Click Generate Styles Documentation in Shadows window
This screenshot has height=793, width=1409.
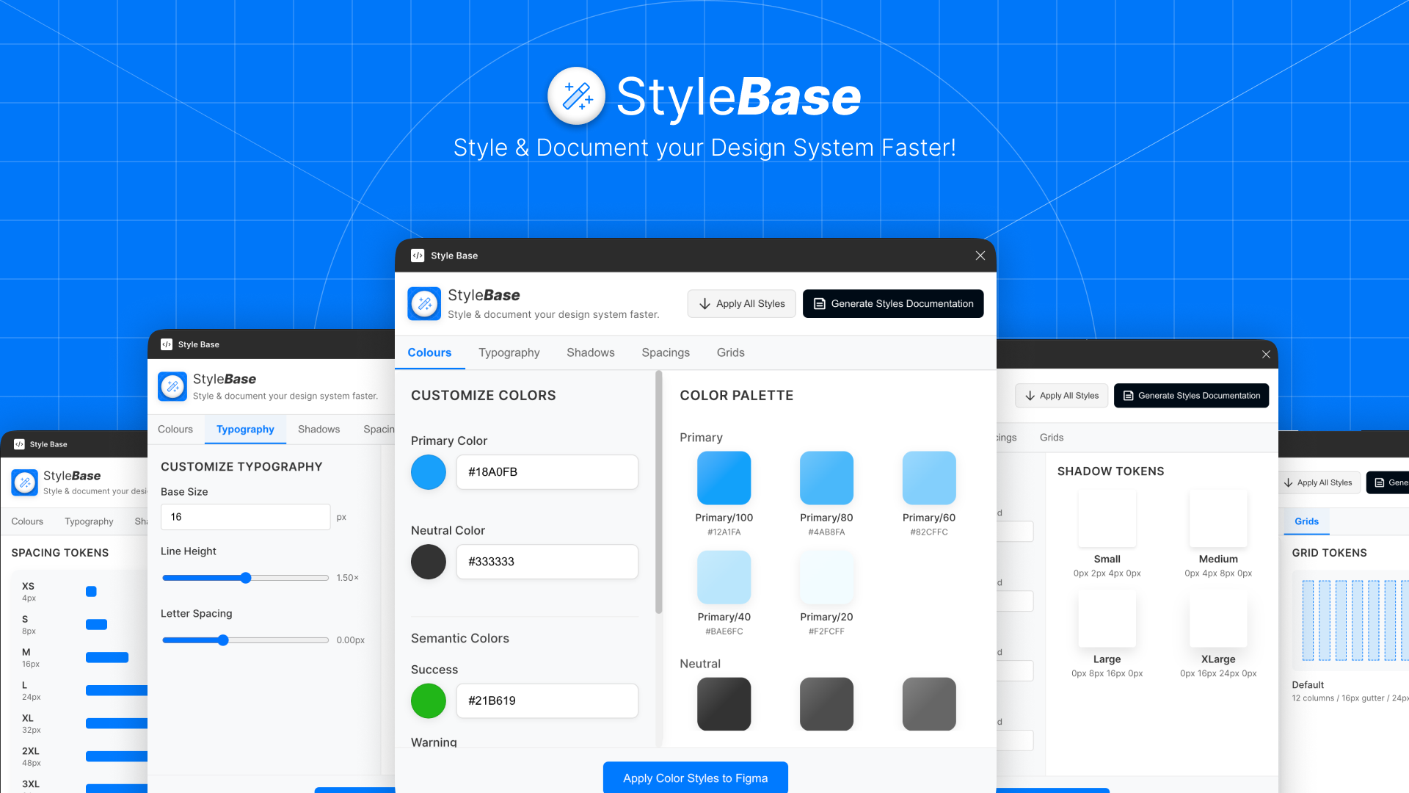(x=1191, y=395)
